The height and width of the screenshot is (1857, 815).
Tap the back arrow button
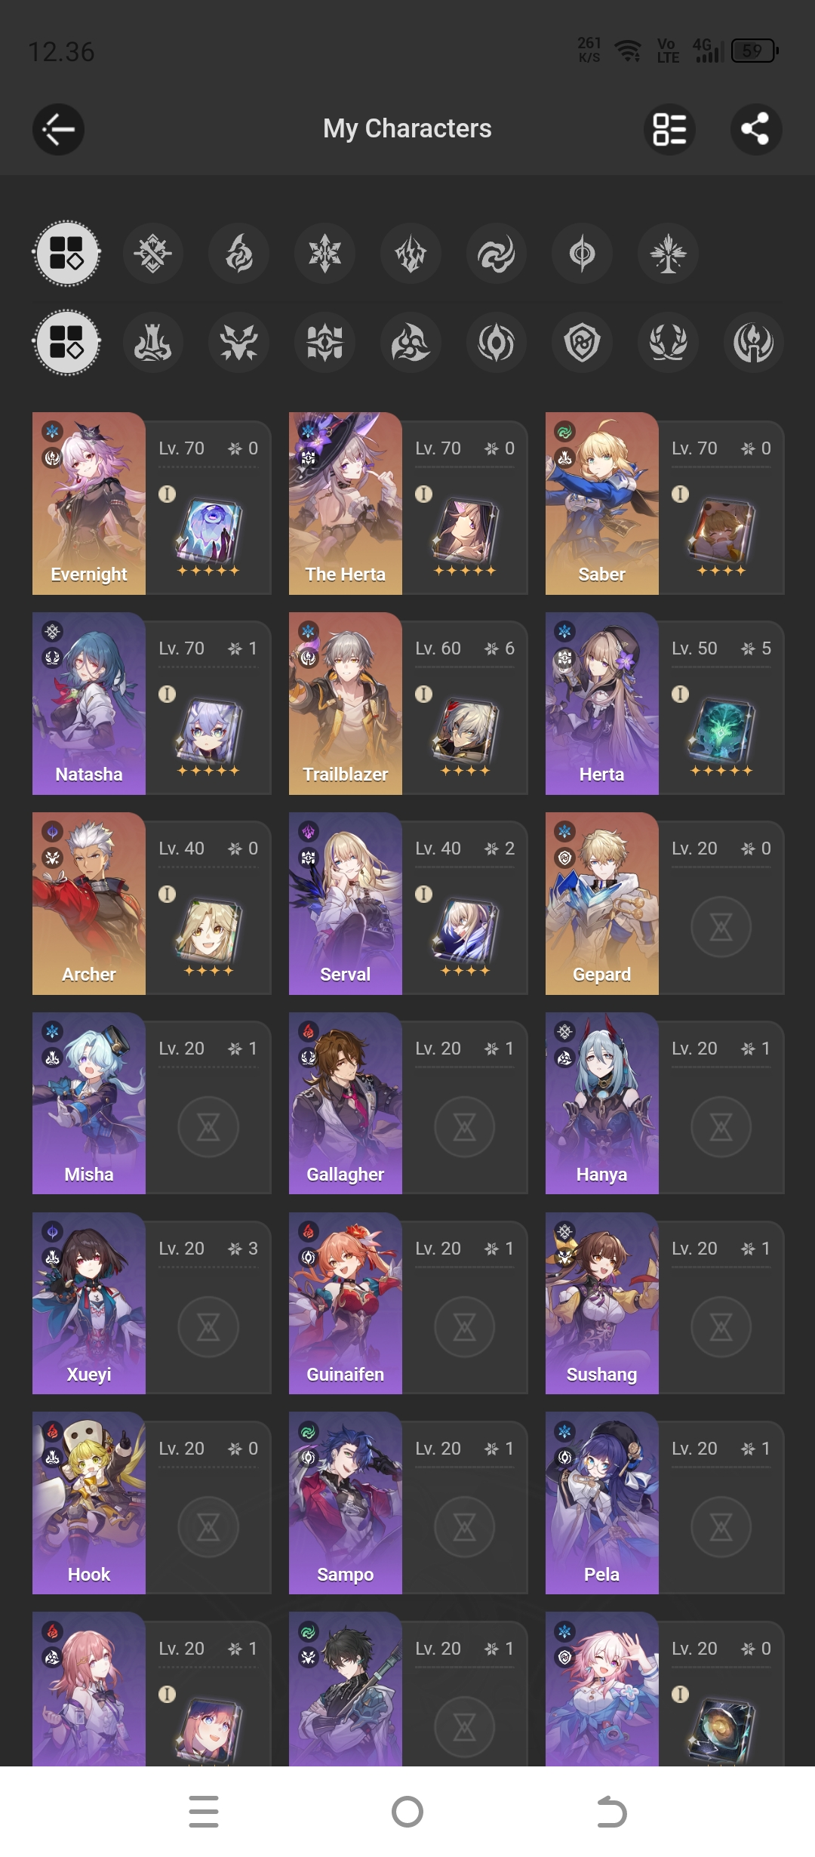coord(58,129)
